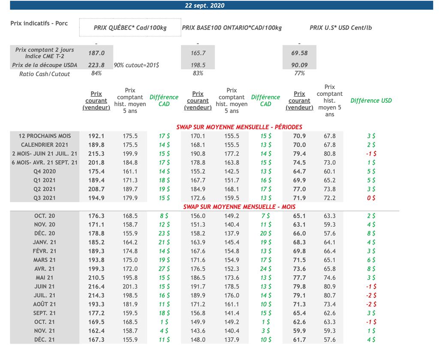This screenshot has width=439, height=345.
Task: Click 'SWAP SUR MOYENNE MENSUELLE - PÉRIODES' title
Action: (x=239, y=127)
